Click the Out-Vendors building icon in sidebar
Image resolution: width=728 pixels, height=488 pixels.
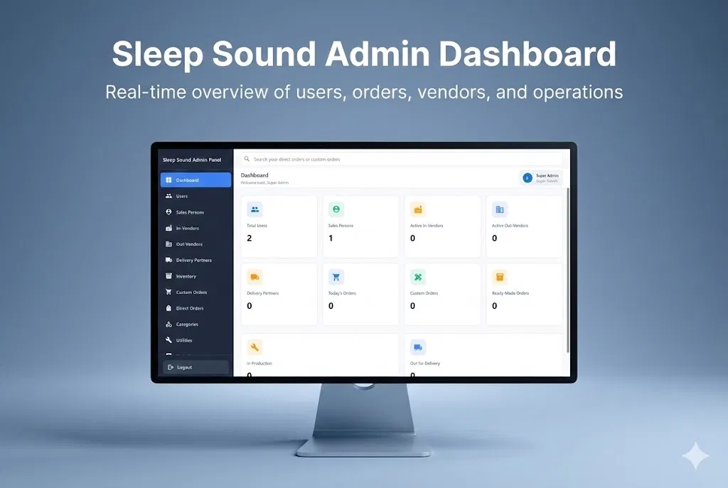click(168, 244)
